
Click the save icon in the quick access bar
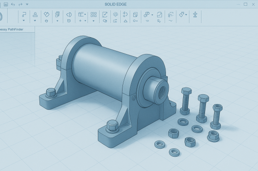pos(6,4)
